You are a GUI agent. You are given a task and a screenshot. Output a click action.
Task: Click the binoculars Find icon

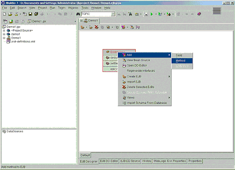78,14
